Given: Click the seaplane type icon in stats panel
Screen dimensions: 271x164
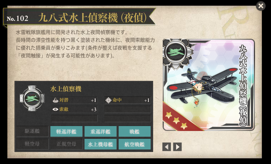Looking at the screenshot, I should pos(32,98).
